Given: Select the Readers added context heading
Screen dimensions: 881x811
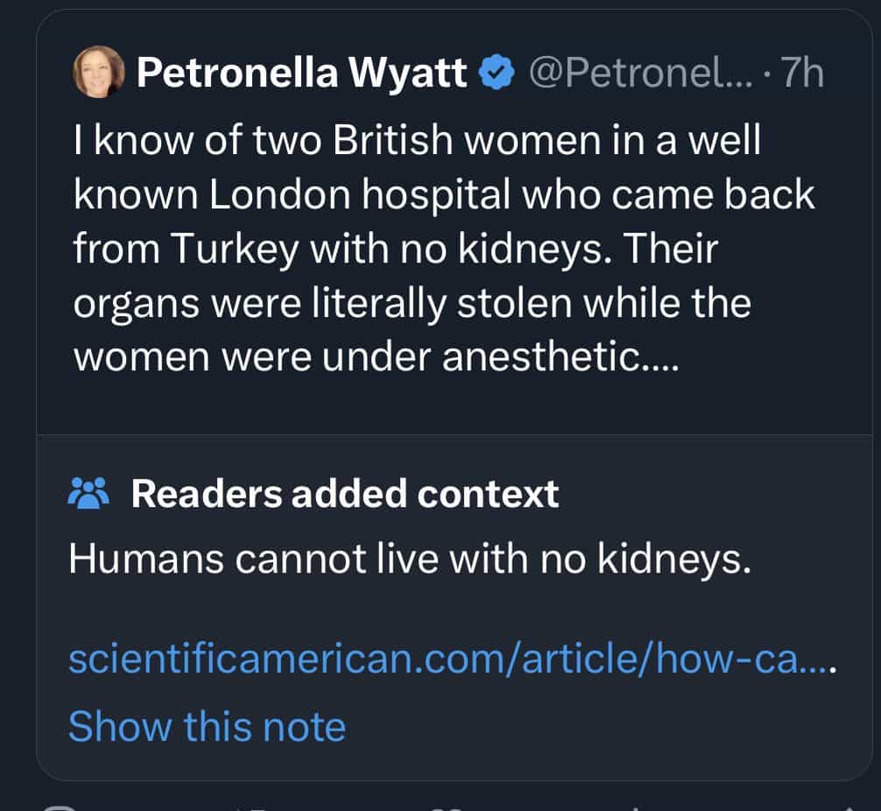Looking at the screenshot, I should point(344,494).
